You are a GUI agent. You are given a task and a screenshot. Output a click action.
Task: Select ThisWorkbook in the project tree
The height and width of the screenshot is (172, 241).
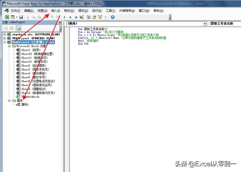(x=30, y=97)
